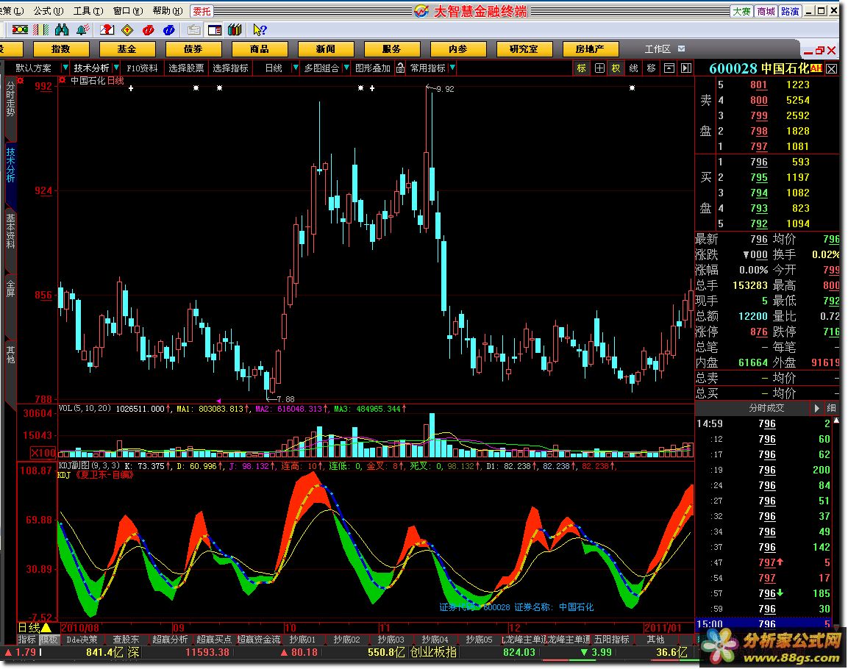848x669 pixels.
Task: Open the 工作区 workspace dropdown
Action: pyautogui.click(x=682, y=49)
